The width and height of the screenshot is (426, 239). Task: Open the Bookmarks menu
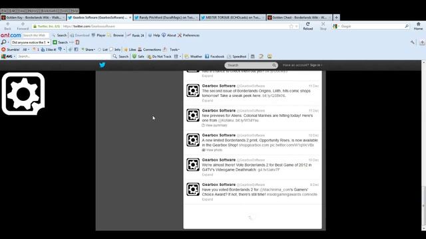49,11
